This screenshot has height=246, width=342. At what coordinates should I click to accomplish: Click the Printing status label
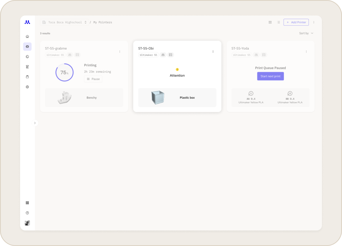(x=90, y=65)
